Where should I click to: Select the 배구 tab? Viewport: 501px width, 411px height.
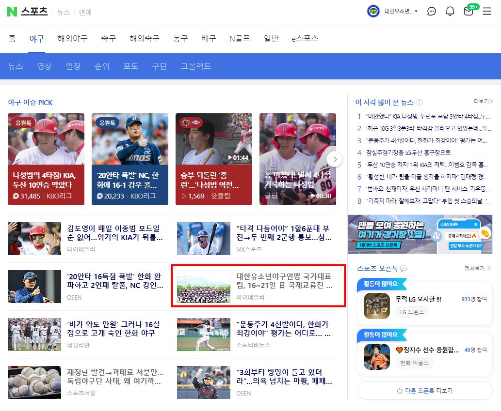[209, 39]
